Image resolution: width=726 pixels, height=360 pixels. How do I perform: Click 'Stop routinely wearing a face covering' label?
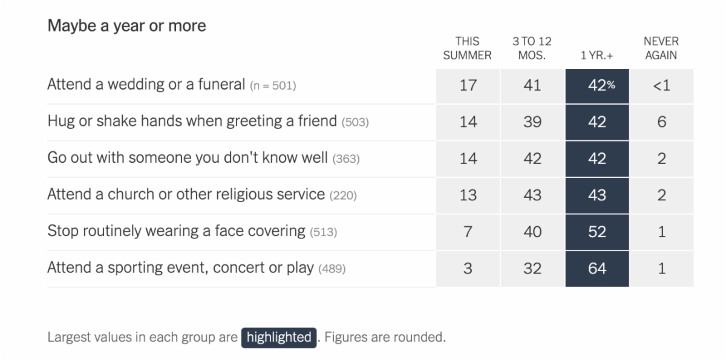click(176, 231)
